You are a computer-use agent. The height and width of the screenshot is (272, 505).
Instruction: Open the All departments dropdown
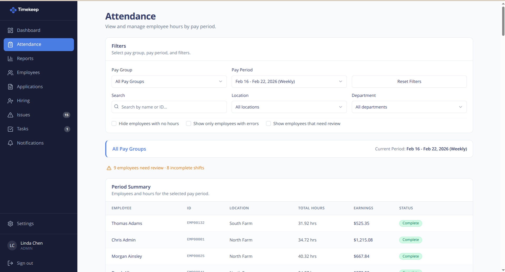(409, 107)
